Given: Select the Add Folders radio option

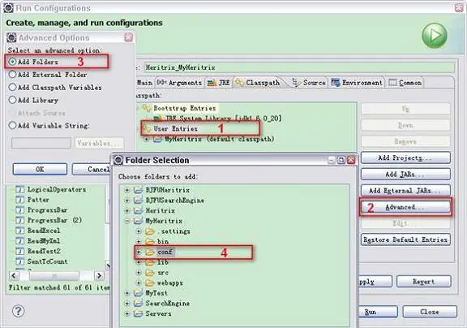Looking at the screenshot, I should coord(12,62).
